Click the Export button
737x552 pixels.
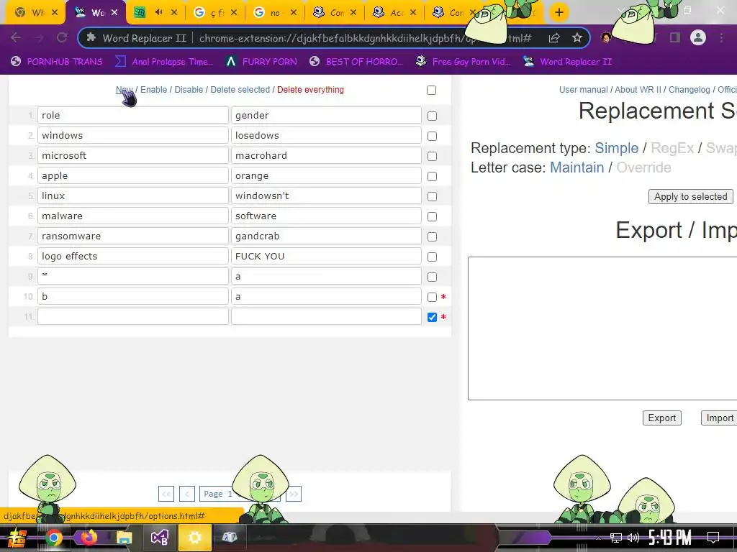(662, 418)
